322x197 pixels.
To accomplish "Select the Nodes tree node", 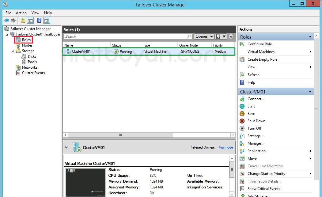I will coord(27,45).
